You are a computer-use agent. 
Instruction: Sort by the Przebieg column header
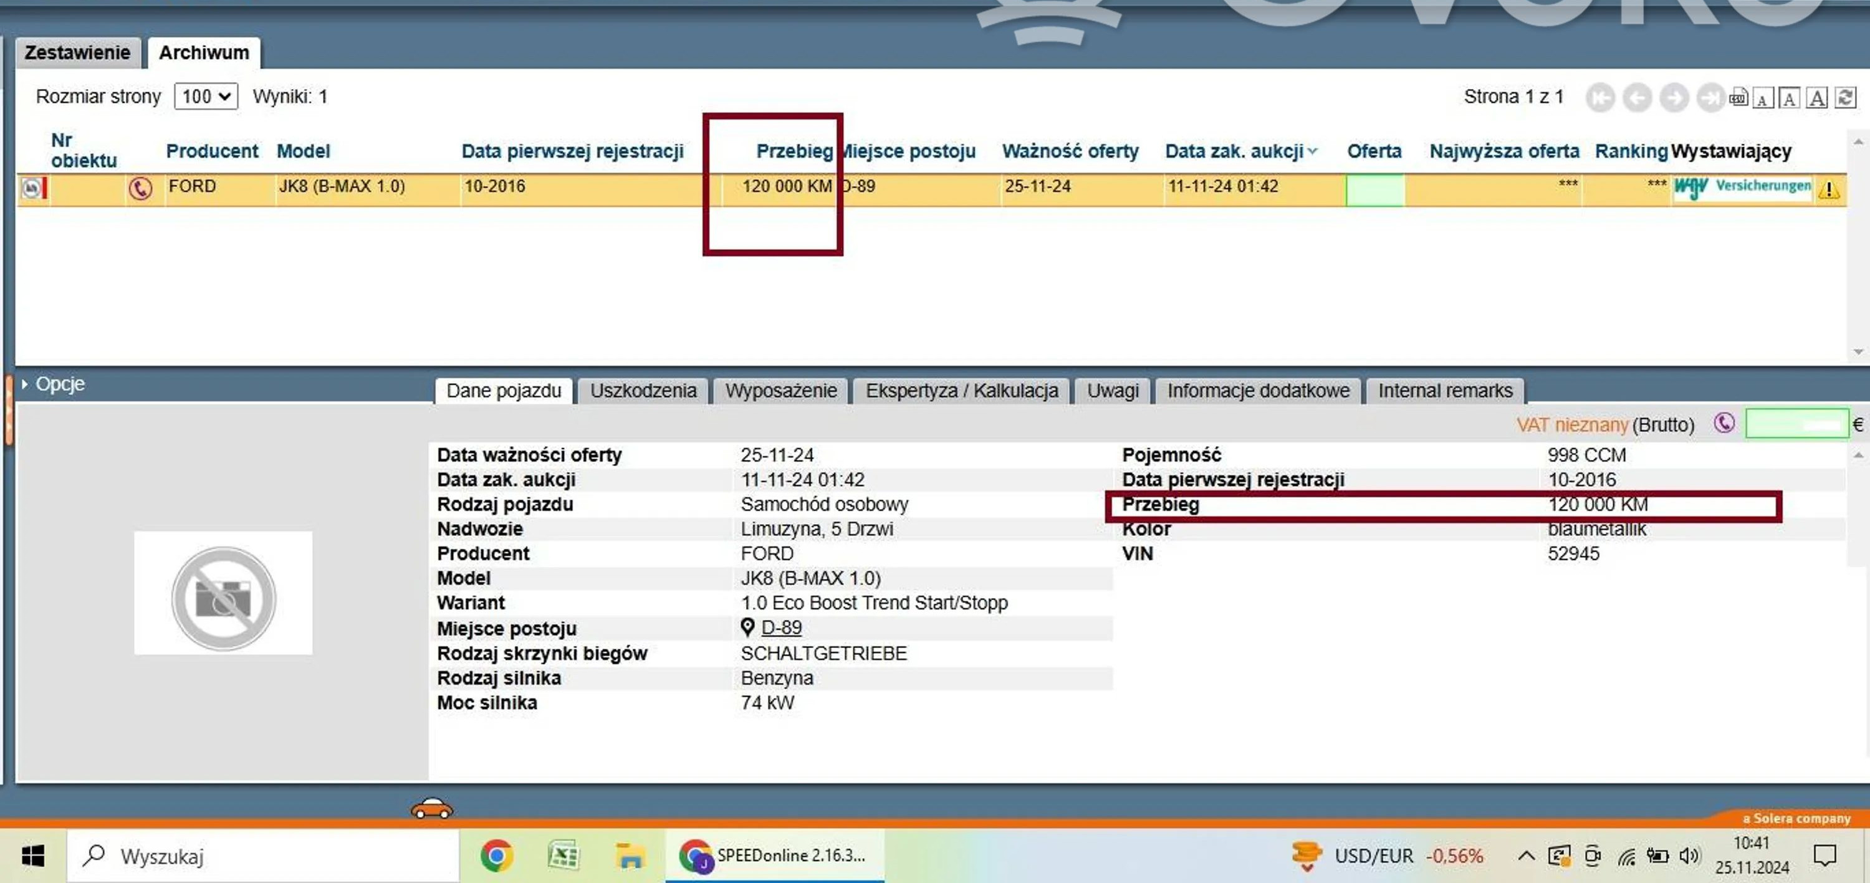(x=794, y=151)
